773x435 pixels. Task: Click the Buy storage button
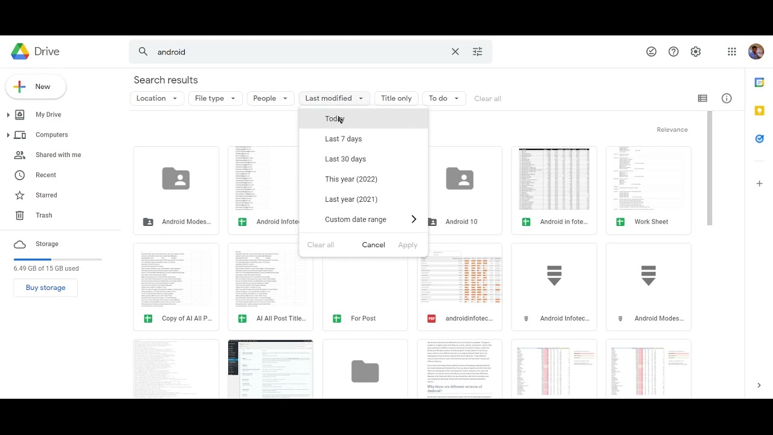coord(46,288)
